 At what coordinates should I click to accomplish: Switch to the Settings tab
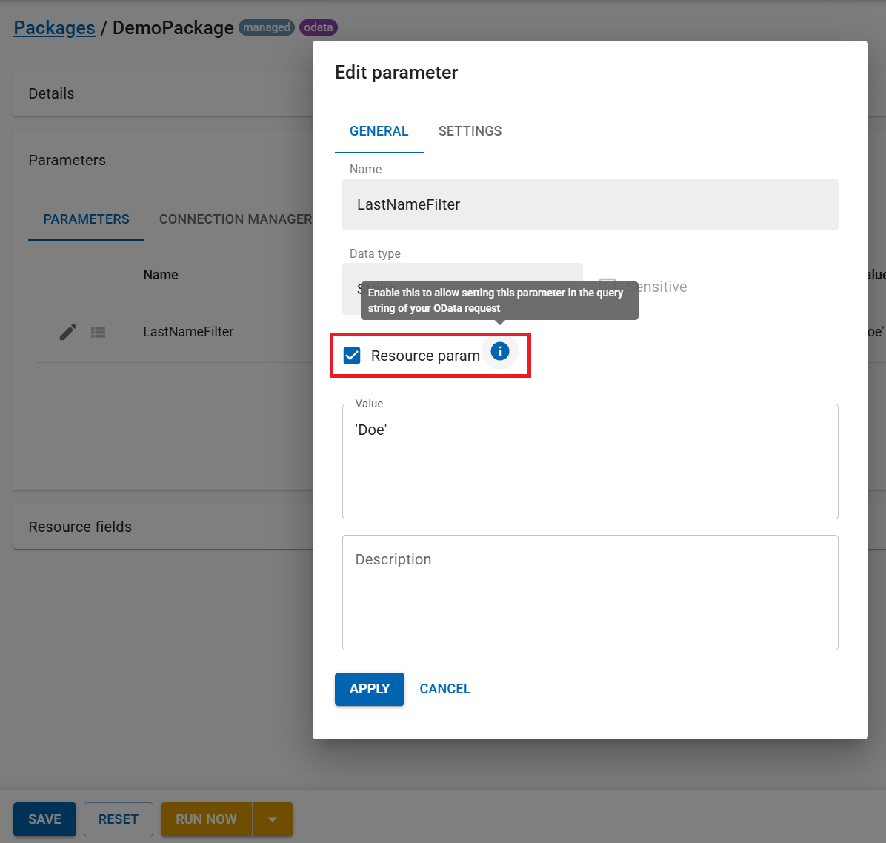[x=470, y=131]
